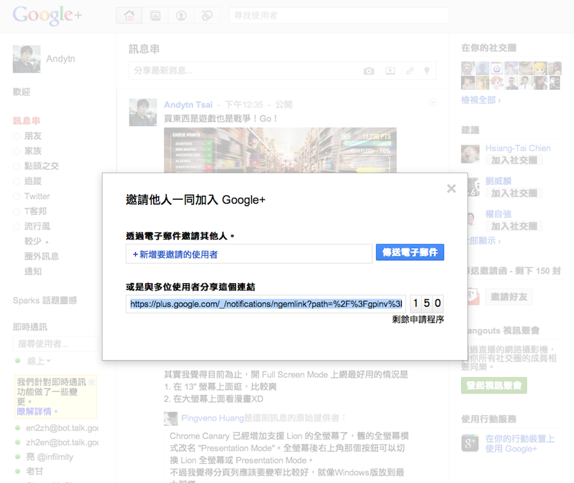The image size is (574, 483).
Task: Open the post options dropdown arrow
Action: [432, 102]
